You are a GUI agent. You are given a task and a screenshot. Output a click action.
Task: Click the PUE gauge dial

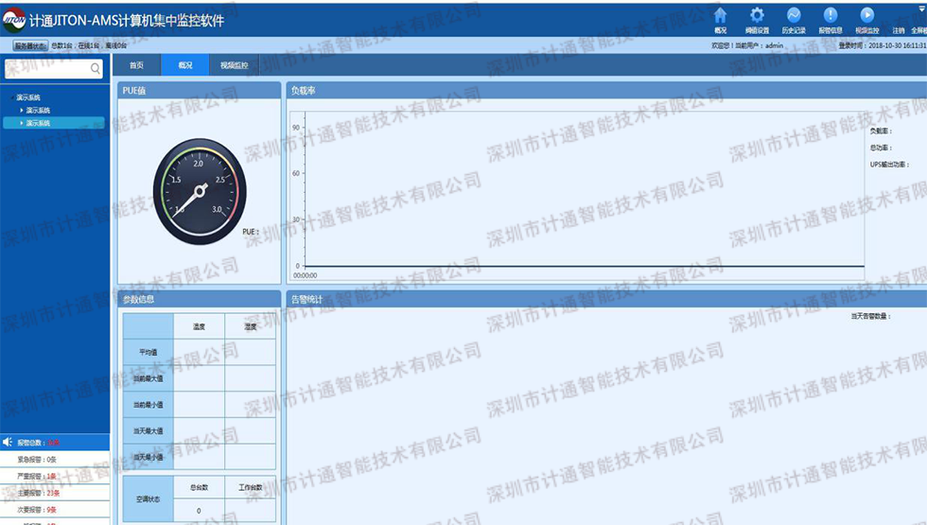199,190
